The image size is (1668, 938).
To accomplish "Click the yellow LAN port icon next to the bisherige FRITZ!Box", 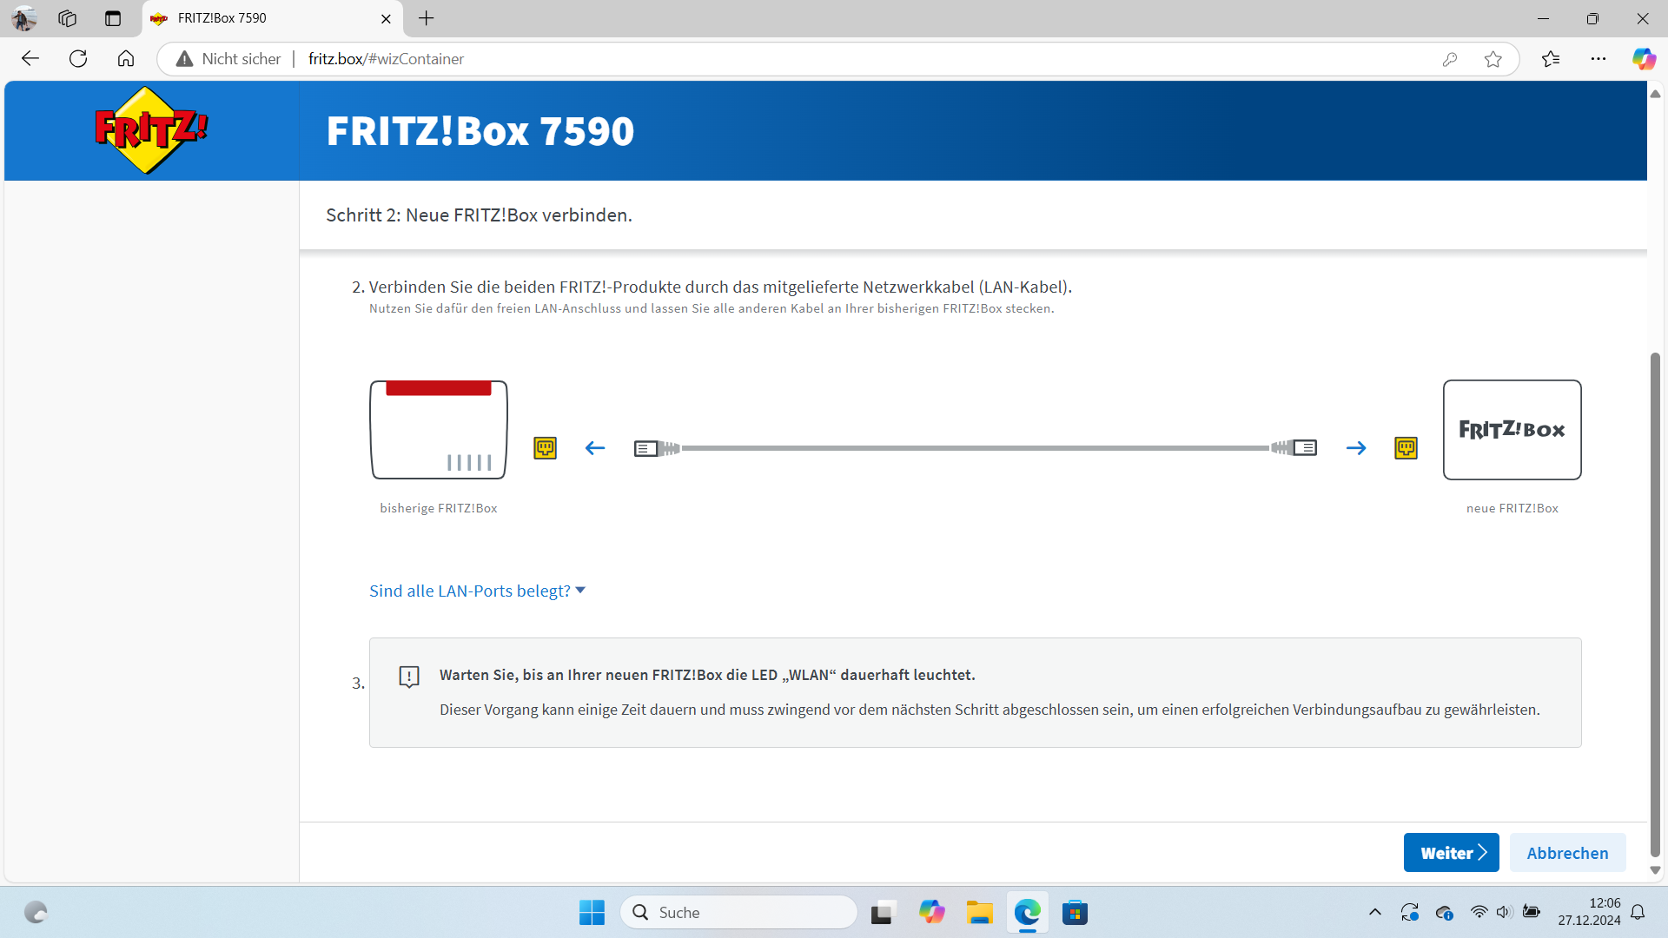I will (x=545, y=448).
